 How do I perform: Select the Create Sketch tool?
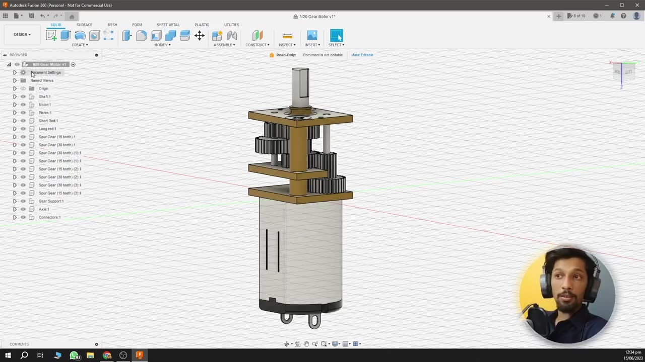pos(51,35)
